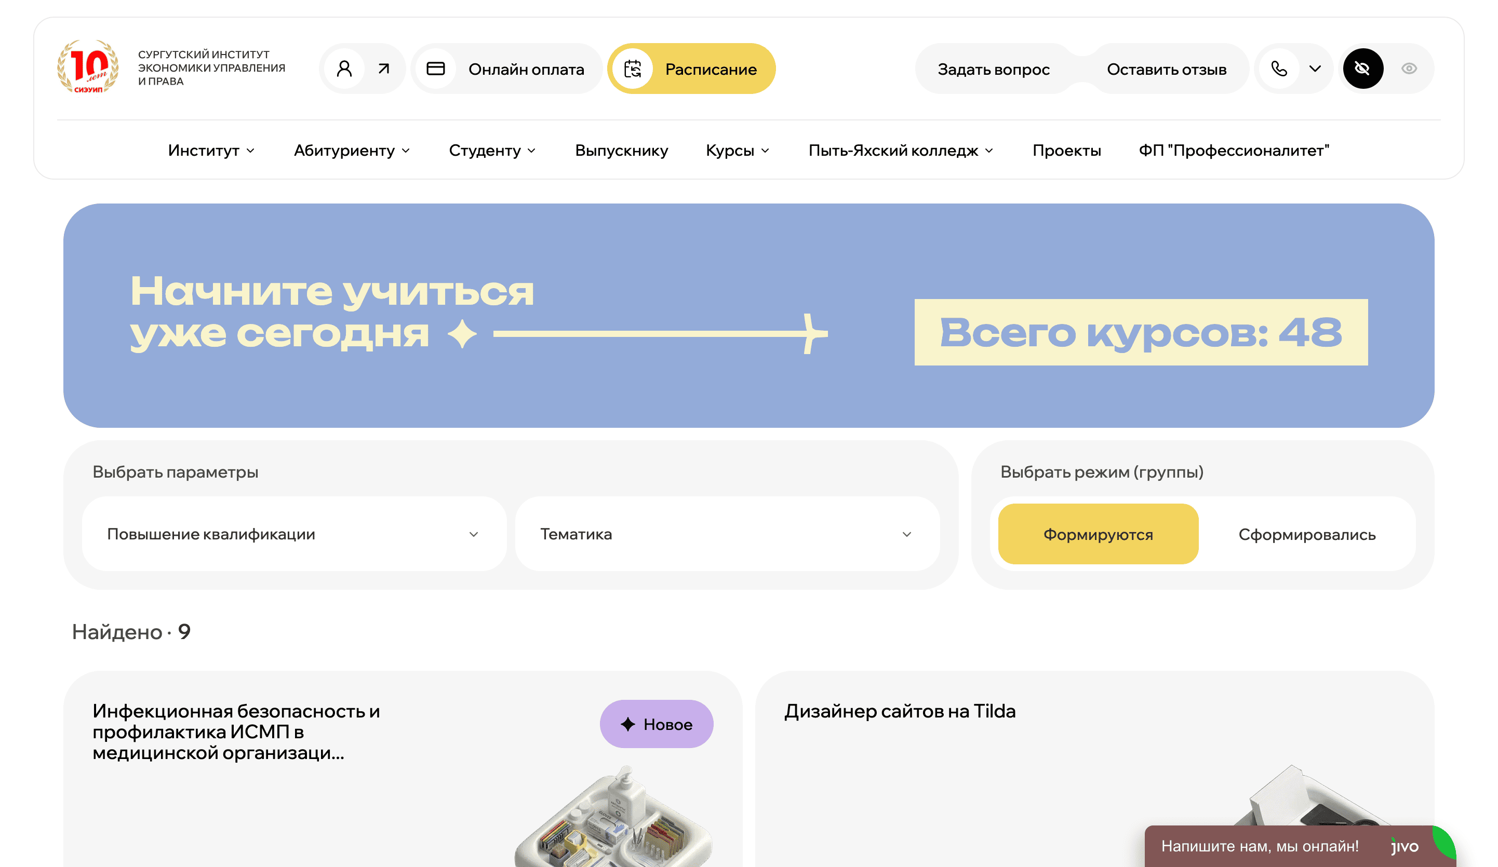Expand the Институт menu

211,151
